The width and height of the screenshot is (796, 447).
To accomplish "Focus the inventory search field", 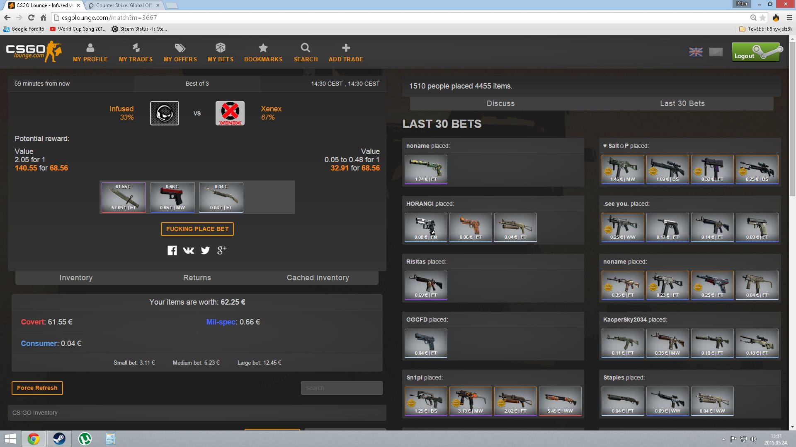I will [x=342, y=388].
